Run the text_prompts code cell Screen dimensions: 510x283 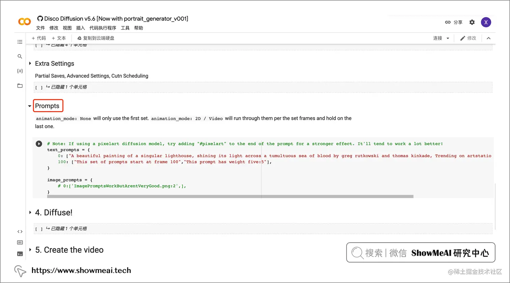click(x=39, y=144)
